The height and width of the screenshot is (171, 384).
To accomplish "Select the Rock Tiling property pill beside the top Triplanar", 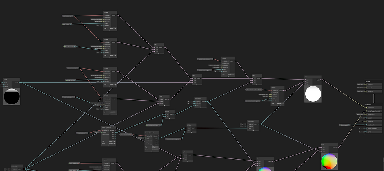I will (67, 24).
